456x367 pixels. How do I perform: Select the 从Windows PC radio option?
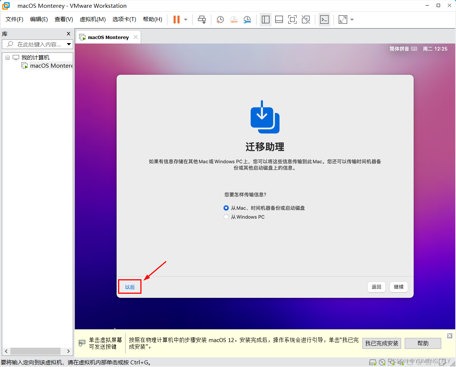click(x=226, y=217)
